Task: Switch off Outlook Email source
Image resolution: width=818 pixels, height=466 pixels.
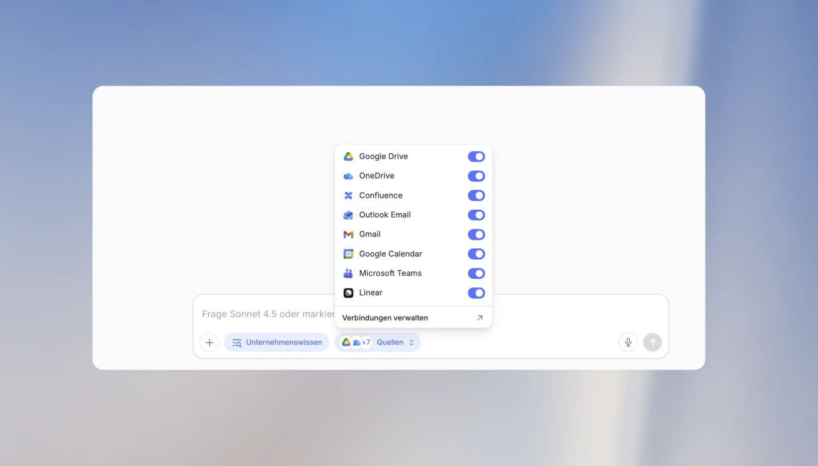Action: (x=476, y=215)
